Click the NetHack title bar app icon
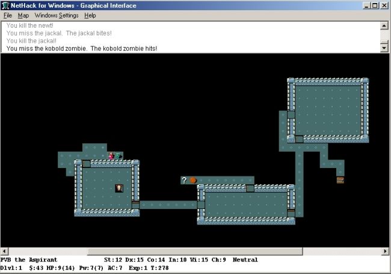Image resolution: width=391 pixels, height=274 pixels. coord(5,5)
